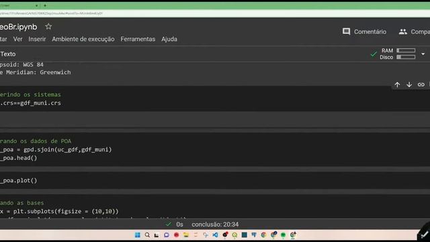
Task: Click the green connected checkmark icon
Action: click(x=374, y=54)
